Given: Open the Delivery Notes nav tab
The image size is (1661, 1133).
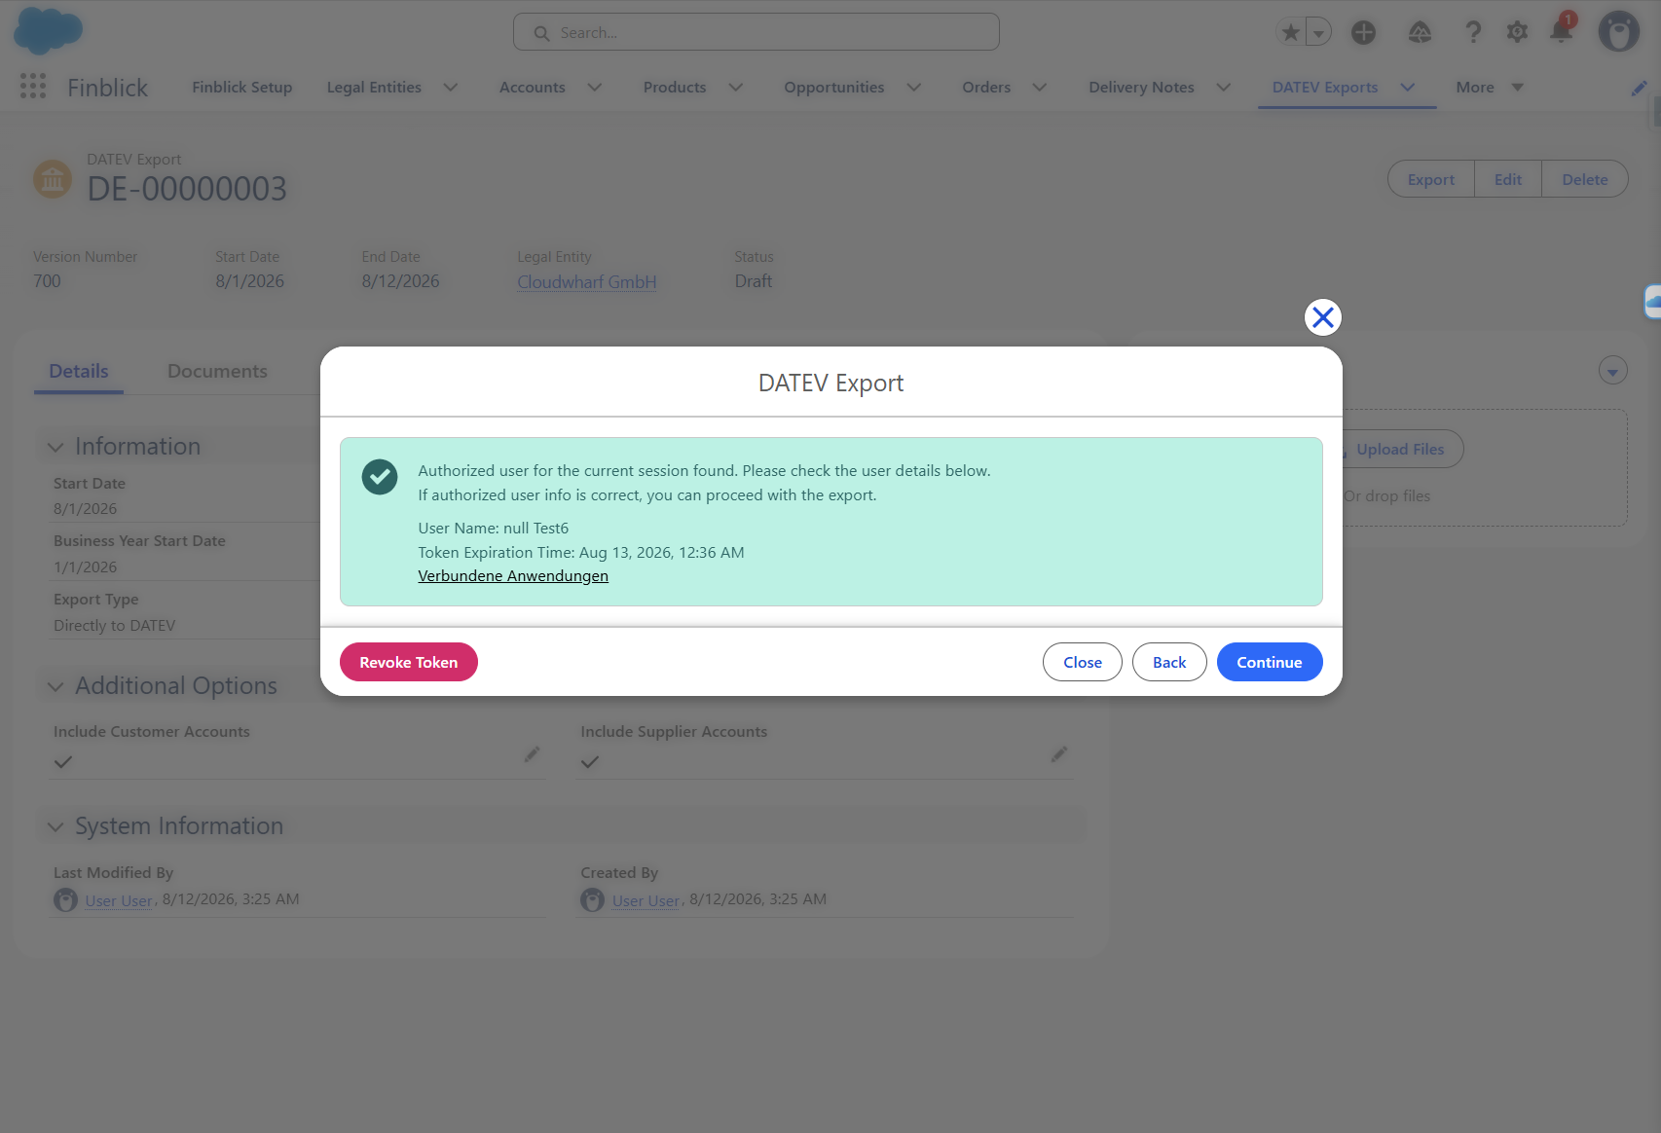Looking at the screenshot, I should [x=1141, y=88].
